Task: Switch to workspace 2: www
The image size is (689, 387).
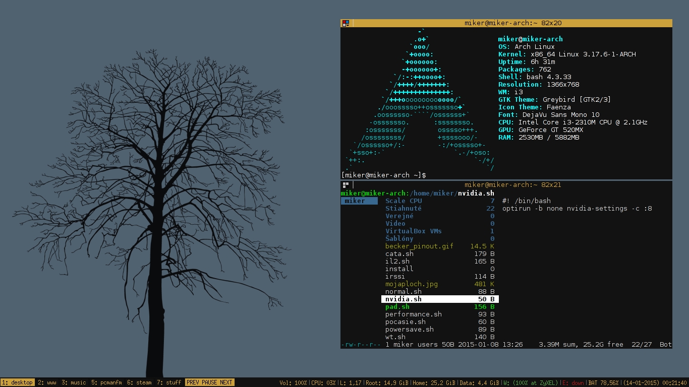Action: pyautogui.click(x=47, y=382)
